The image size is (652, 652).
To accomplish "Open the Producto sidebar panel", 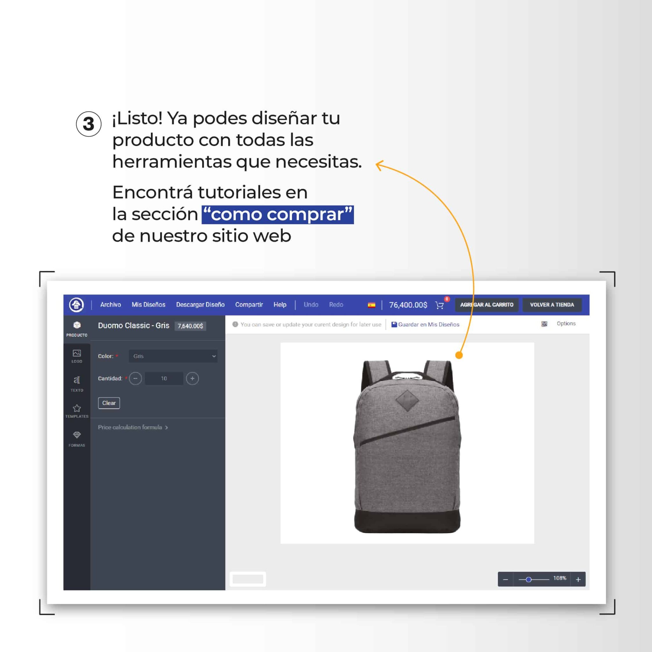I will 77,329.
